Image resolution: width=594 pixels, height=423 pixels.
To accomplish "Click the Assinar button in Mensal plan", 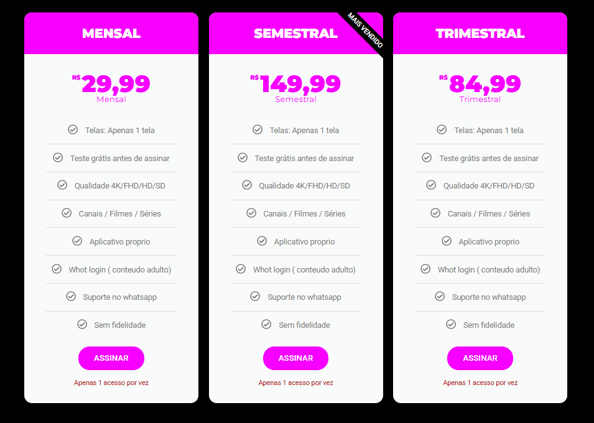I will pos(111,358).
